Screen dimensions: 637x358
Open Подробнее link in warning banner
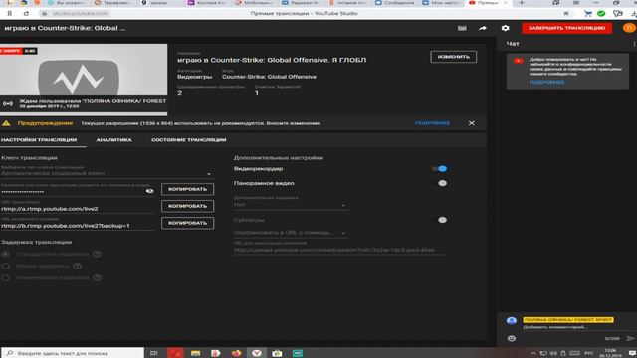pyautogui.click(x=432, y=123)
